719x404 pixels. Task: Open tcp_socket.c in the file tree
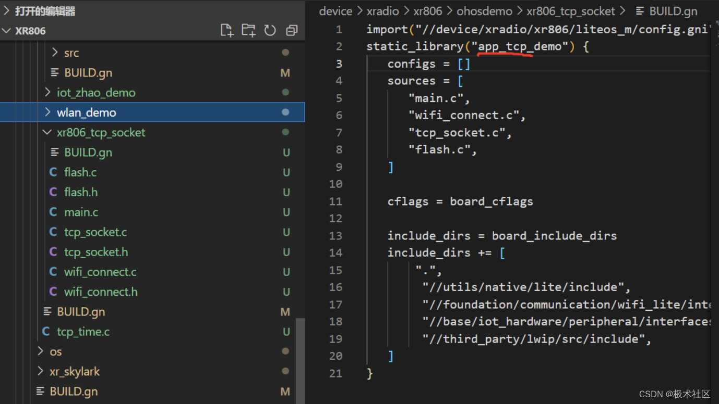tap(95, 232)
